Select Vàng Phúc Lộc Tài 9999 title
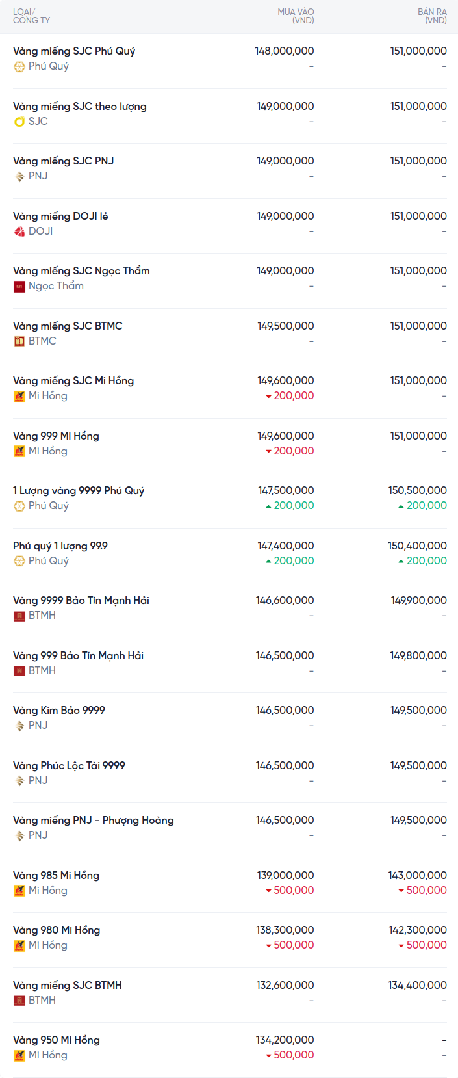 click(x=69, y=766)
